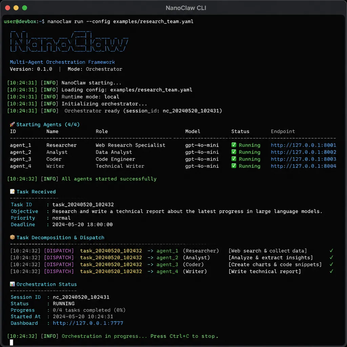Screen dimensions: 347x347
Task: Click the 'Status' column header
Action: 240,131
